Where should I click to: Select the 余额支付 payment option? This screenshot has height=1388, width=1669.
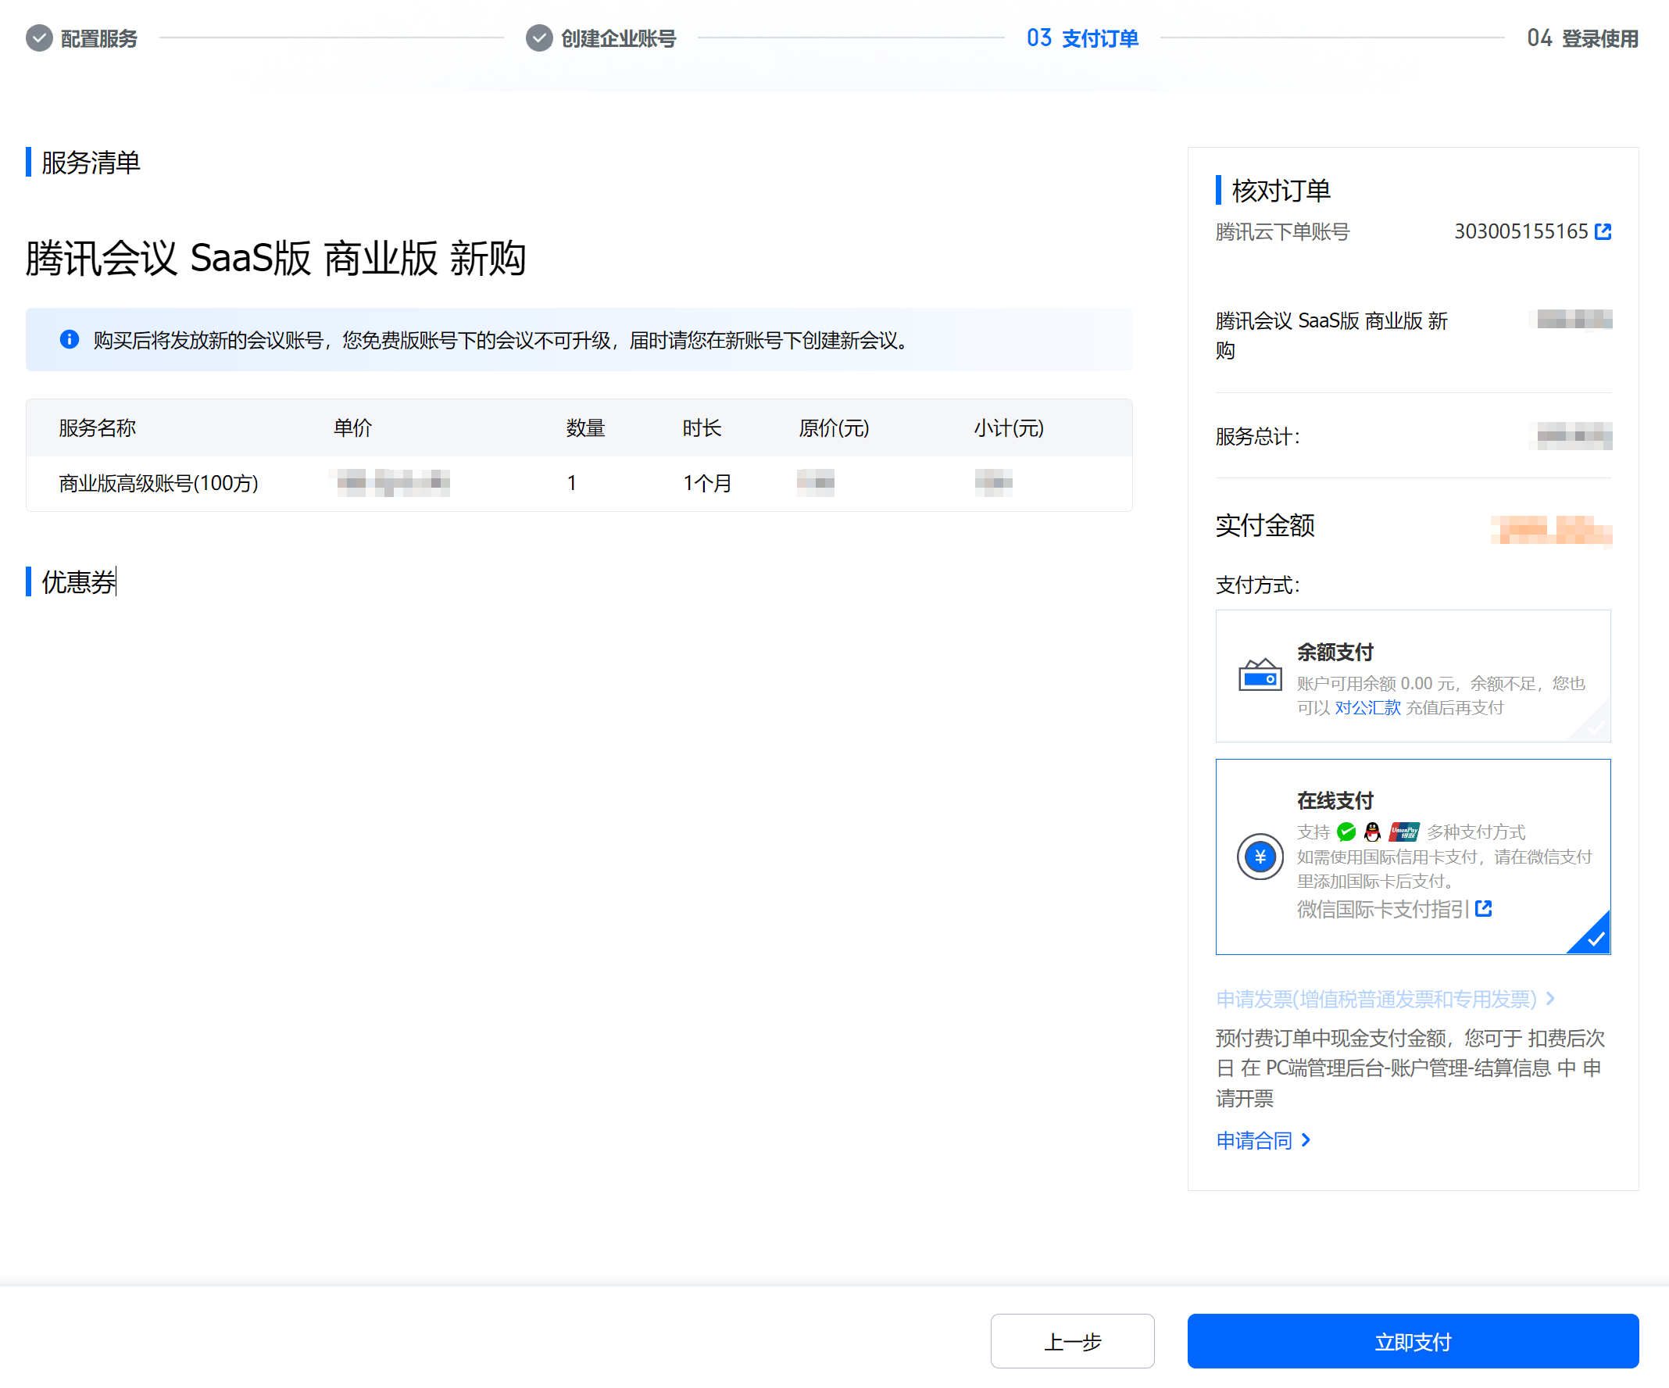[1412, 676]
